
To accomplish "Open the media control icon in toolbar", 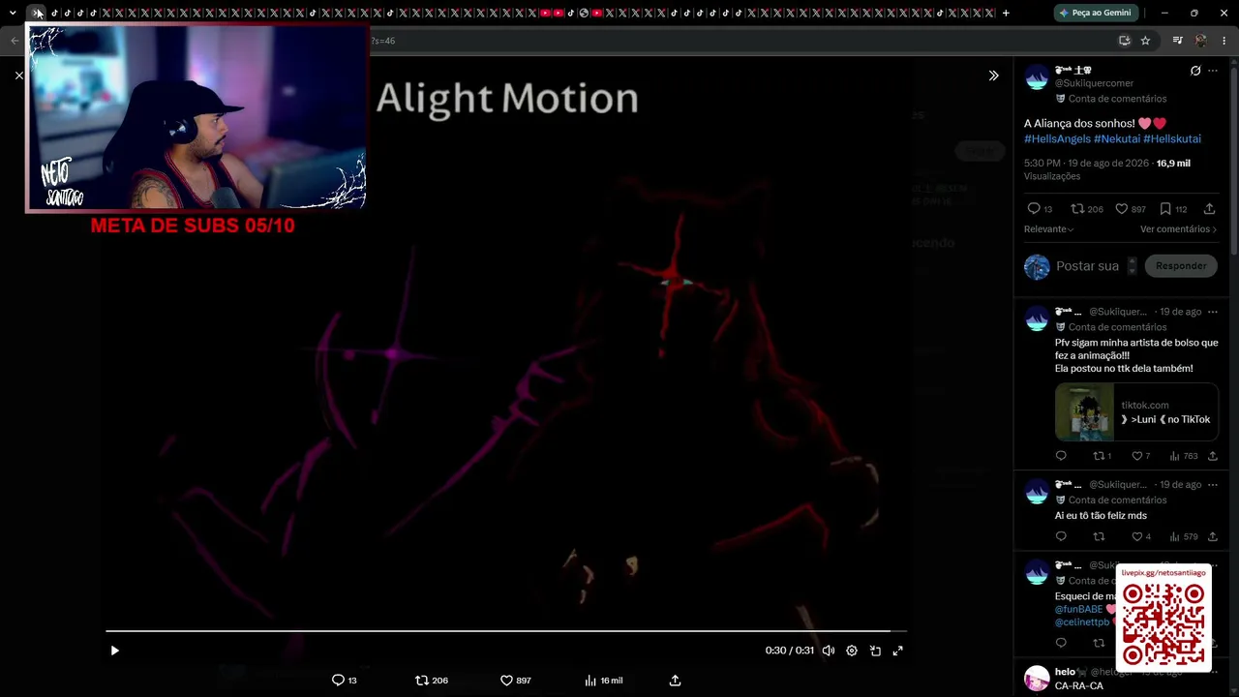I will pyautogui.click(x=1177, y=41).
